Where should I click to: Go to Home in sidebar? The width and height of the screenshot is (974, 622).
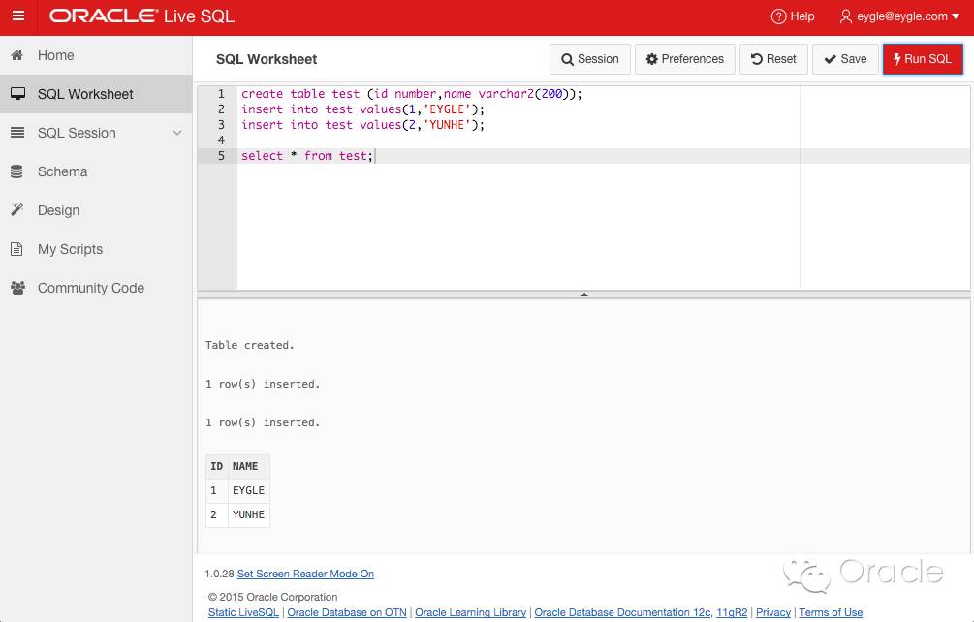click(x=96, y=55)
